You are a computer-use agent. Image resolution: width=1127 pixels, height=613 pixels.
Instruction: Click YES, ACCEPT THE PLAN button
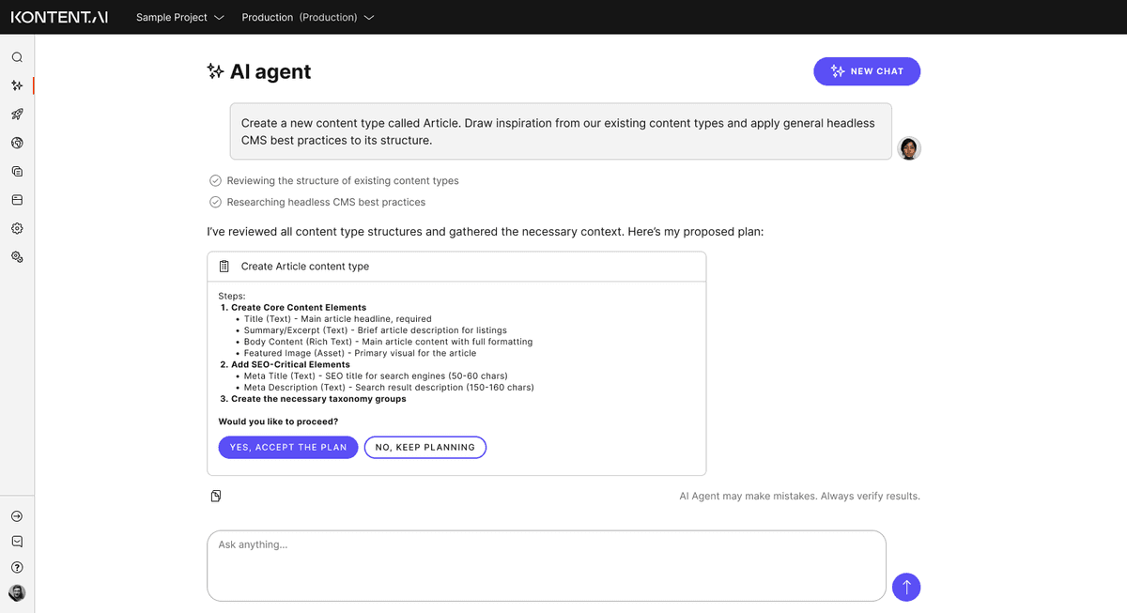click(287, 447)
